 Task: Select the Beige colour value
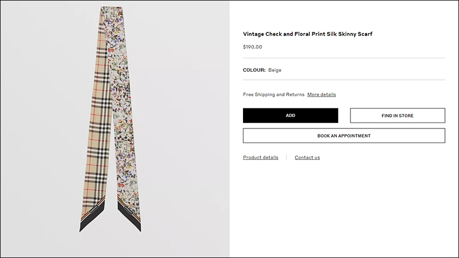coord(274,70)
